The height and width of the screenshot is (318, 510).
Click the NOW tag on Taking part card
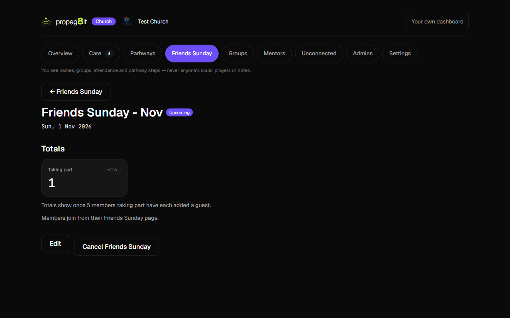(x=112, y=170)
